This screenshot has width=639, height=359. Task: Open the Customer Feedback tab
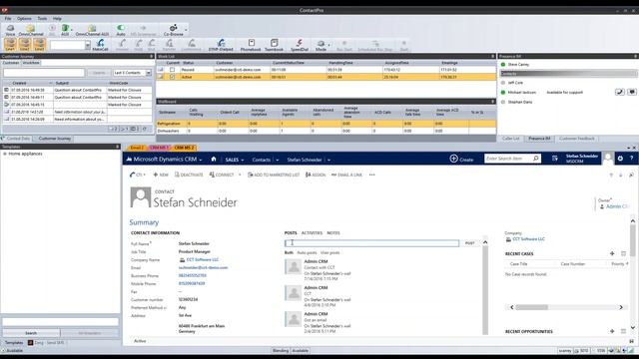pyautogui.click(x=577, y=139)
